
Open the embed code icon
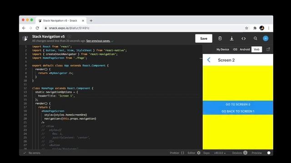point(244,38)
